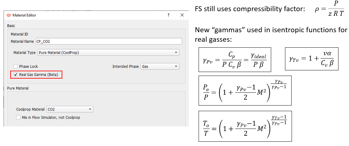Click the Pure Material section heading

[18, 88]
